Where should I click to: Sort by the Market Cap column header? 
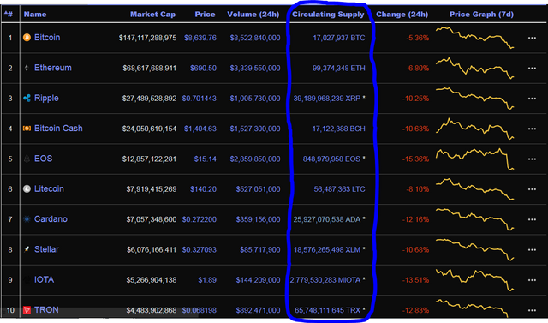click(x=152, y=15)
